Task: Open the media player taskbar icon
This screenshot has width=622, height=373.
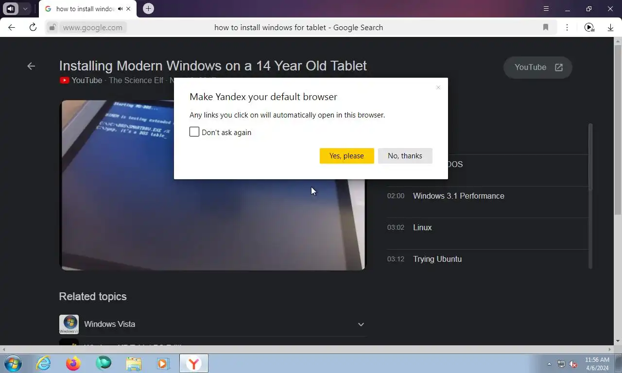Action: [163, 364]
